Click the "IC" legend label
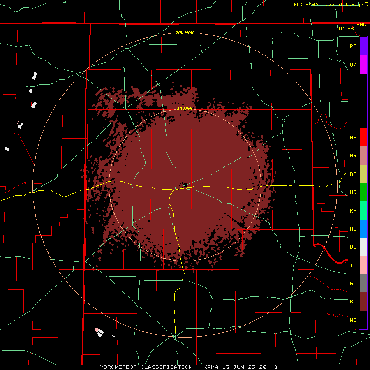The image size is (370, 370). (353, 266)
